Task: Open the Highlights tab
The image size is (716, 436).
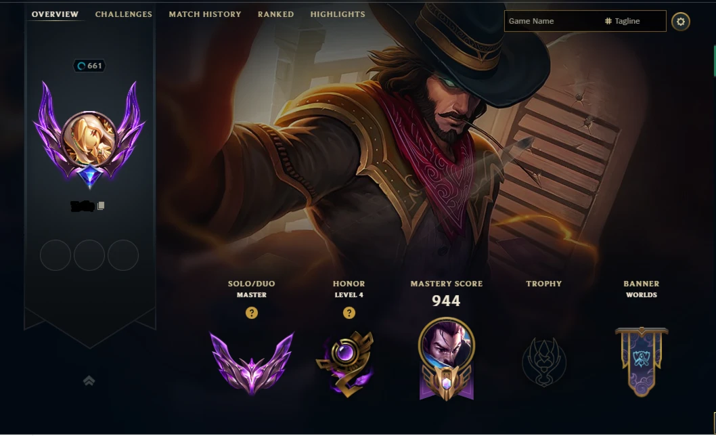Action: [338, 14]
